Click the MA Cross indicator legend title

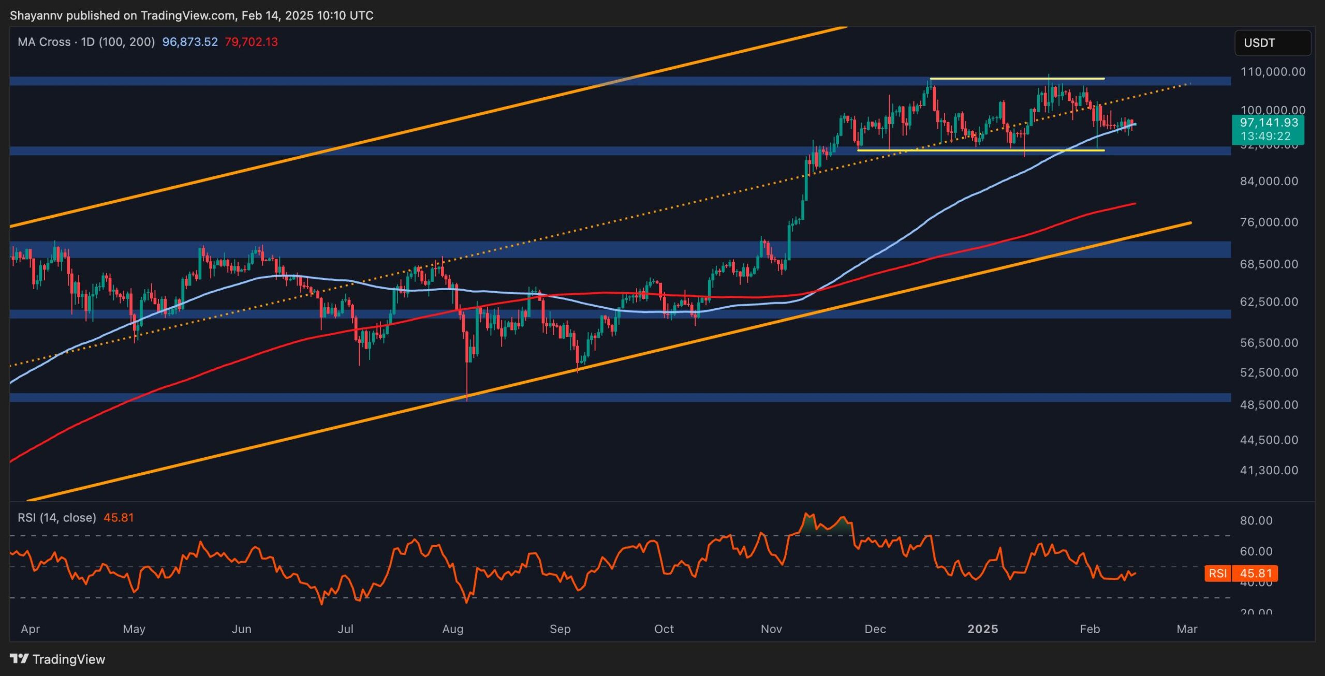(86, 42)
